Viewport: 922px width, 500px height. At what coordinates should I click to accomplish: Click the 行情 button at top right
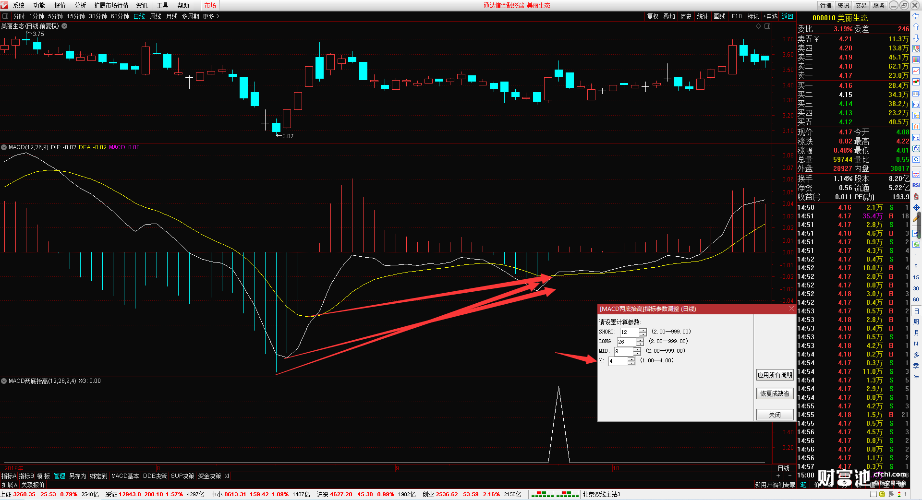pyautogui.click(x=825, y=5)
